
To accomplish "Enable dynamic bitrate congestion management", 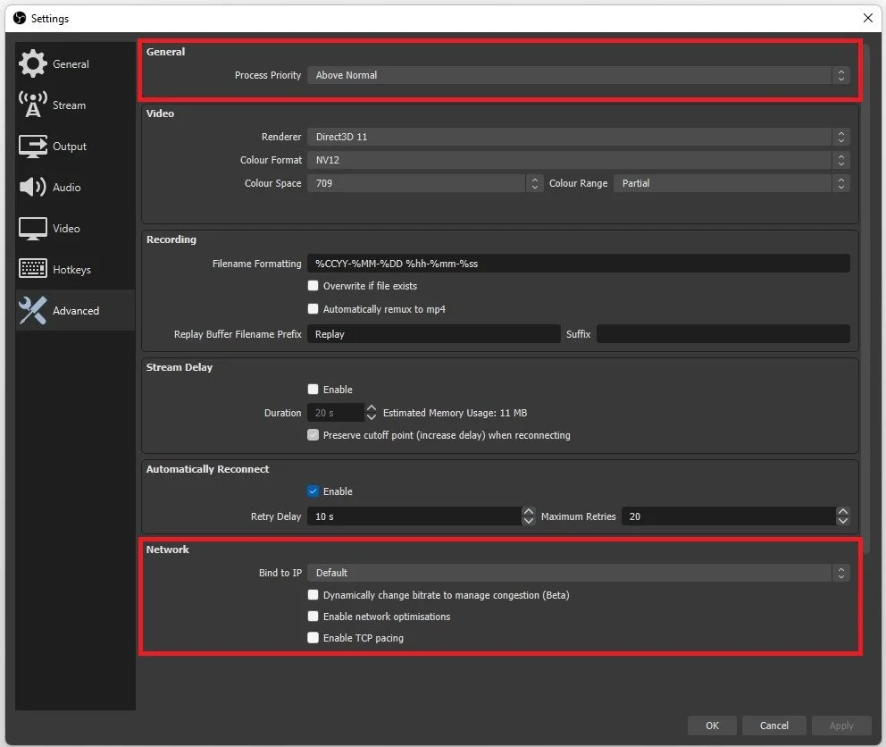I will (313, 594).
